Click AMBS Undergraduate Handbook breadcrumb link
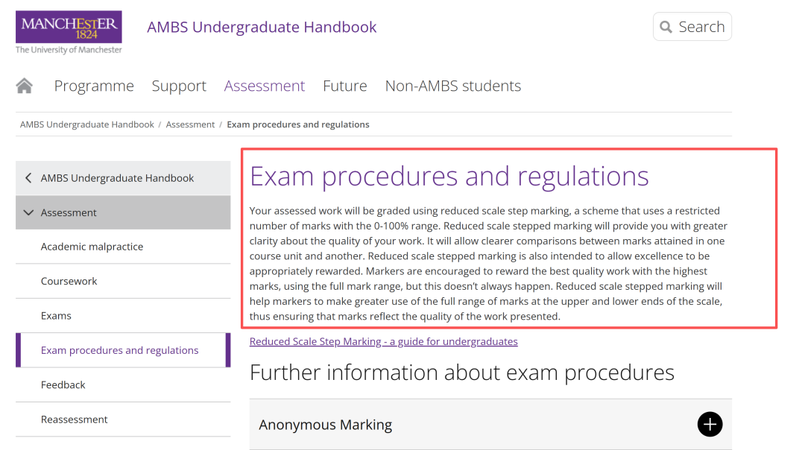 [x=86, y=124]
